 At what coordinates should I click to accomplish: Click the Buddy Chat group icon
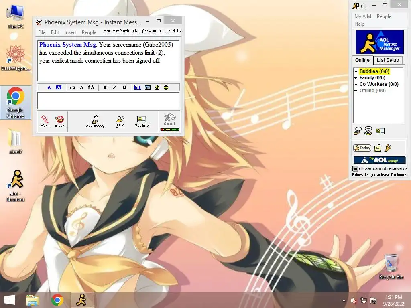[x=368, y=131]
